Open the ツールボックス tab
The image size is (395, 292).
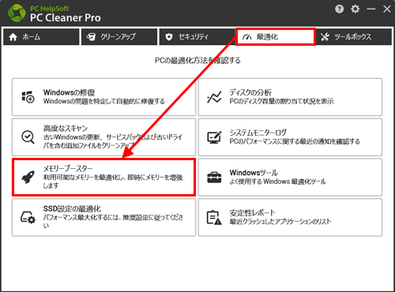click(354, 37)
